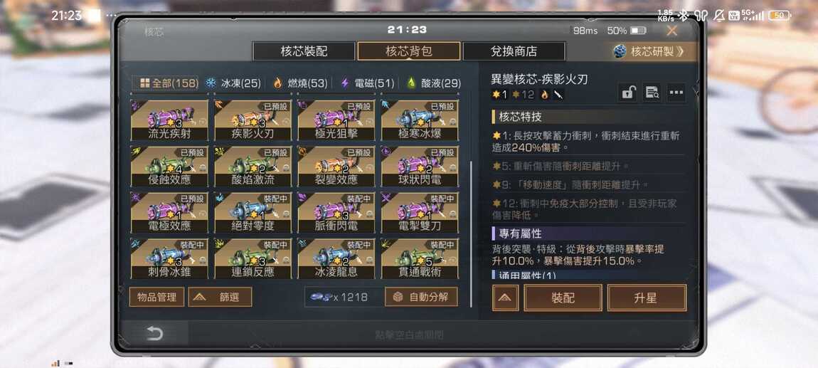Switch to the 核芯裝配 tab
Screen dimensions: 818x368
click(x=304, y=51)
